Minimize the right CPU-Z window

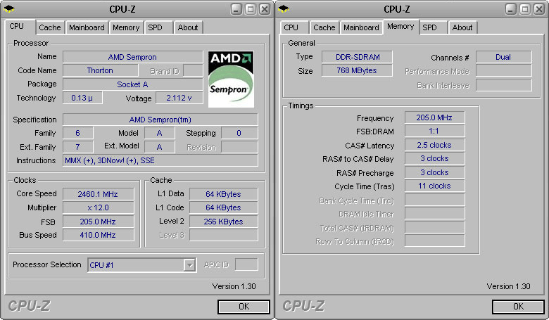511,9
